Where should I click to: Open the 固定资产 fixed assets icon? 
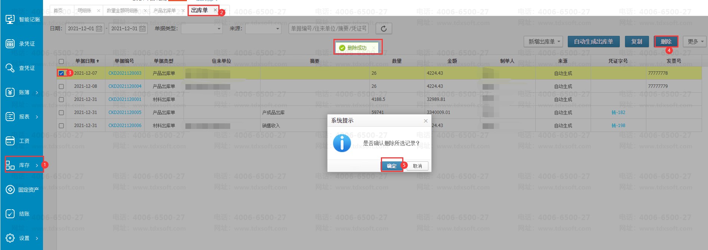tap(10, 189)
